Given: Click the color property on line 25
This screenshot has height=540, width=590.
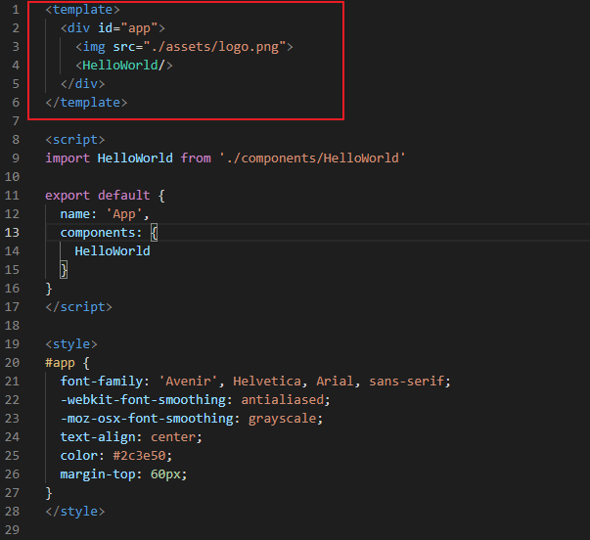Looking at the screenshot, I should pos(78,456).
